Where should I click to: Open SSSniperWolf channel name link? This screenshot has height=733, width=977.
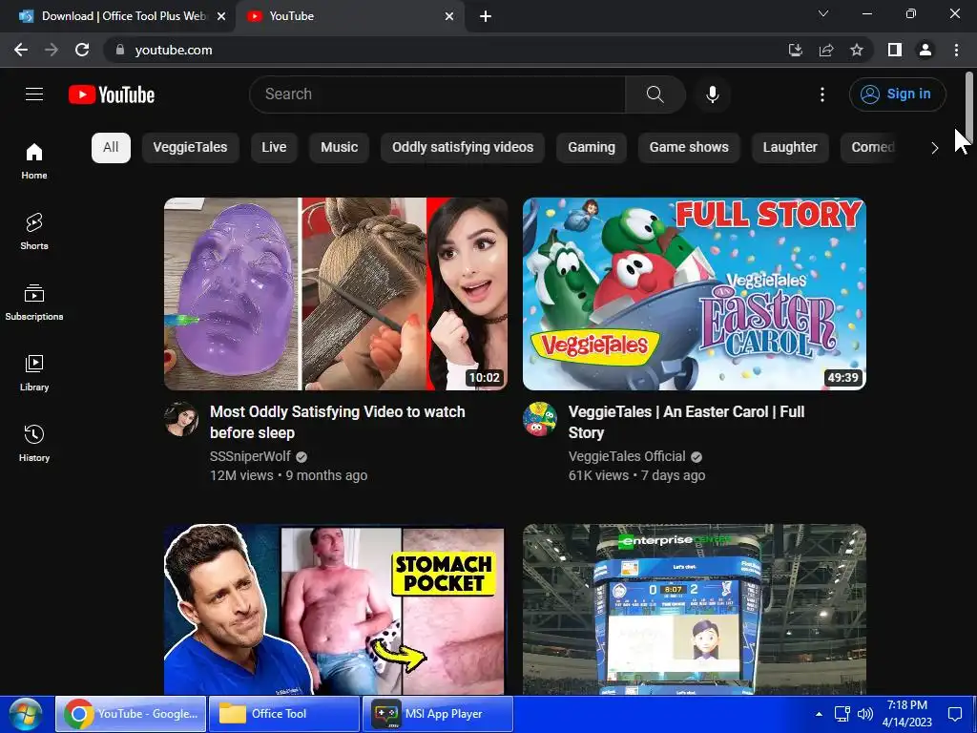point(250,456)
